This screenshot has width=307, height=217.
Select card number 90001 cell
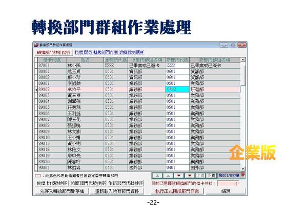point(52,167)
